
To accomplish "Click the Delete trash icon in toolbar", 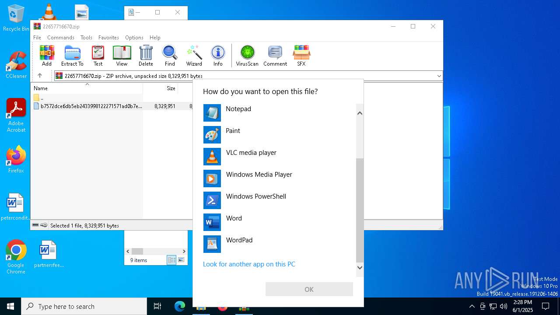I will (146, 56).
